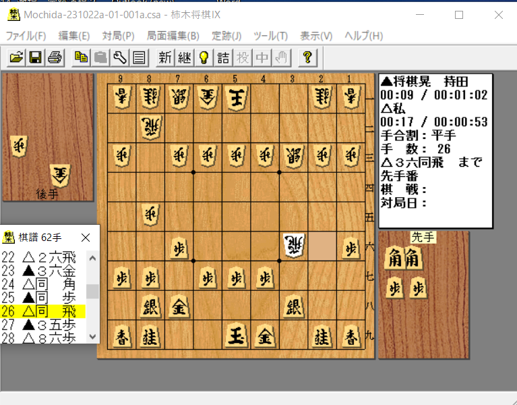Screen dimensions: 517x405
Task: Open the ファイル(F) menu
Action: (x=26, y=36)
